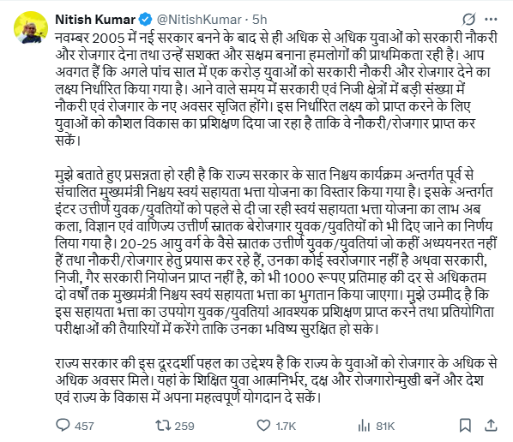Click the @NitishKumar handle

pyautogui.click(x=199, y=20)
